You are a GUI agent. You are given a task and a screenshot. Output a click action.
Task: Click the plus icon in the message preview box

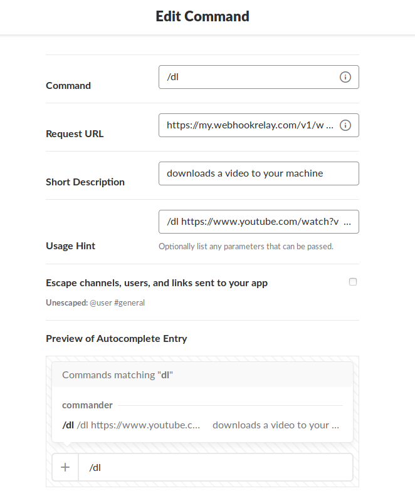coord(65,467)
